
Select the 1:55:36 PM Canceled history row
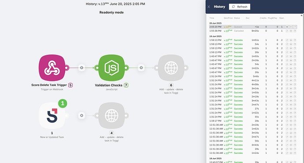253,31
